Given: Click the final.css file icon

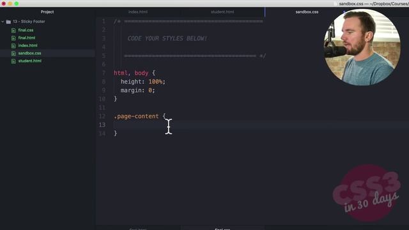Looking at the screenshot, I should [x=13, y=30].
